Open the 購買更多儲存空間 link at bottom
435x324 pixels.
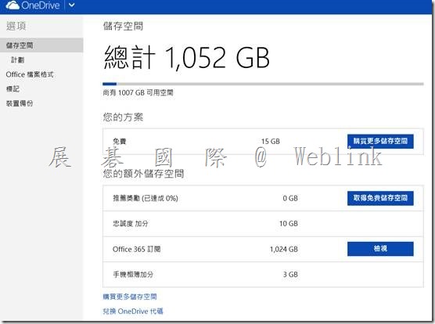pos(130,297)
